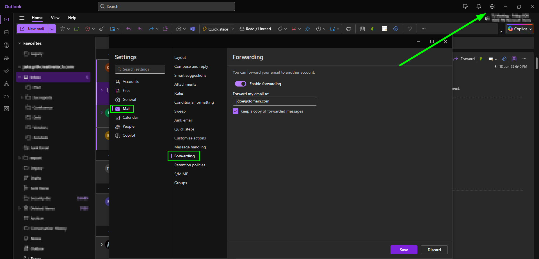Viewport: 539px width, 259px height.
Task: Open the OneDrive cloud icon in the left rail
Action: point(6,97)
